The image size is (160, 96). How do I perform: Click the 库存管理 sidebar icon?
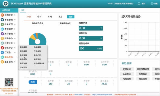pyautogui.click(x=2, y=34)
